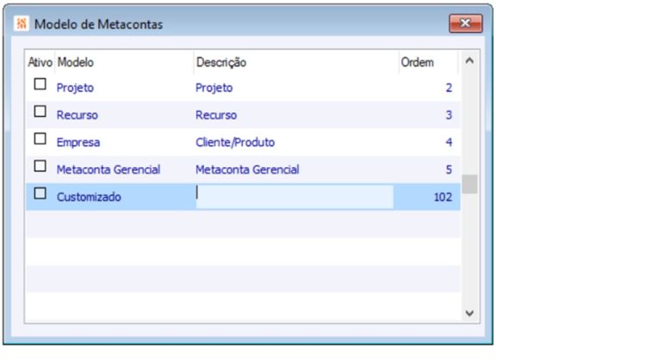Screen dimensions: 646x363
Task: Select the Recurso cell in Modelo column
Action: [77, 114]
